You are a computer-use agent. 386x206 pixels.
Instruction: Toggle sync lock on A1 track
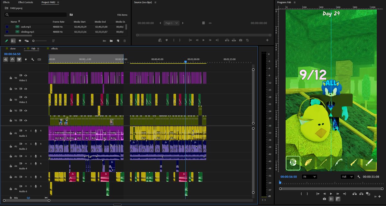click(21, 131)
